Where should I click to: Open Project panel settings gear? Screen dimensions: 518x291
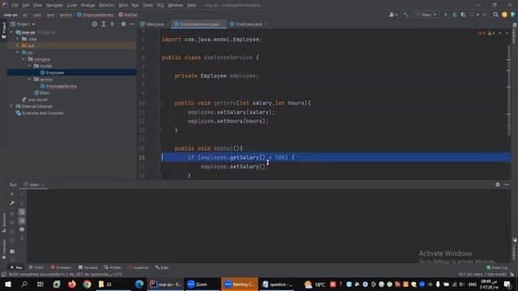tap(123, 24)
